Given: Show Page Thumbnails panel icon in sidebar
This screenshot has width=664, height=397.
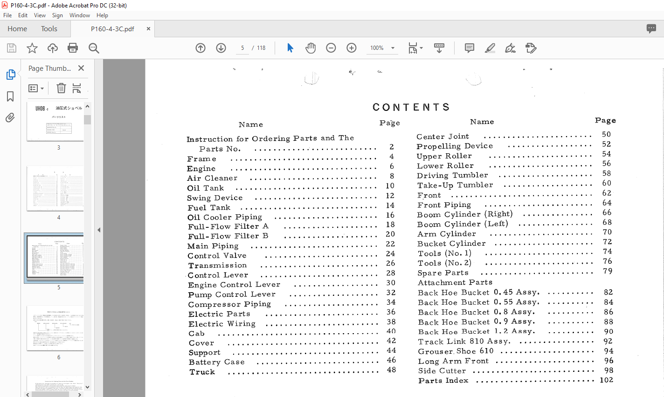Looking at the screenshot, I should (10, 75).
